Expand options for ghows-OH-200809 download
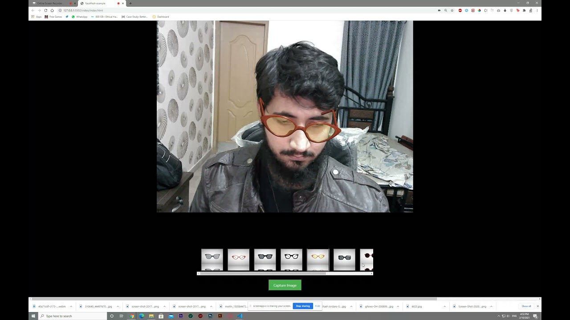The height and width of the screenshot is (320, 570). click(x=398, y=306)
